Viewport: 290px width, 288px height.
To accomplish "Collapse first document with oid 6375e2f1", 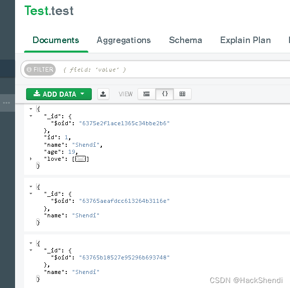I will click(x=31, y=109).
